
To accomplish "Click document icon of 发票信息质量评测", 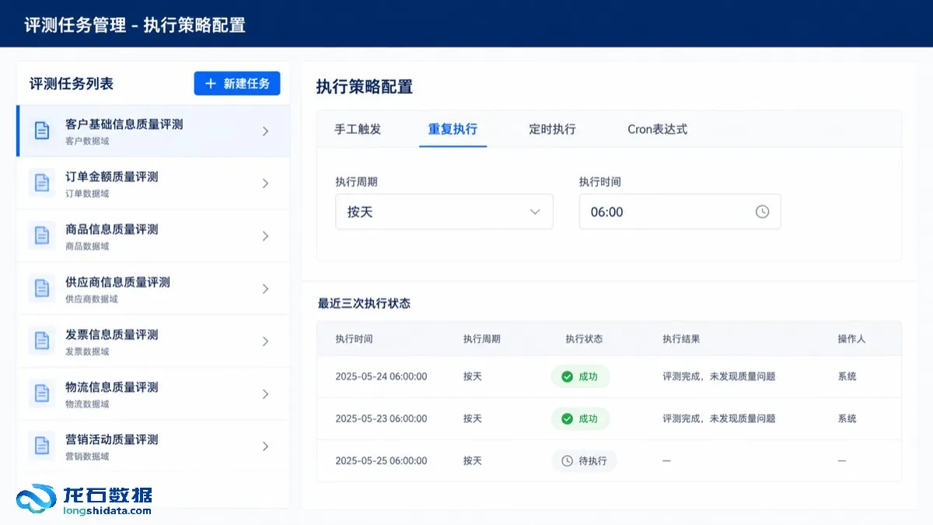I will (x=42, y=341).
